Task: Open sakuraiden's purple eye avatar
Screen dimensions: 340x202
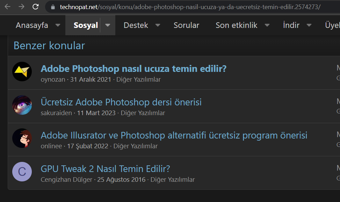Action: click(x=22, y=105)
